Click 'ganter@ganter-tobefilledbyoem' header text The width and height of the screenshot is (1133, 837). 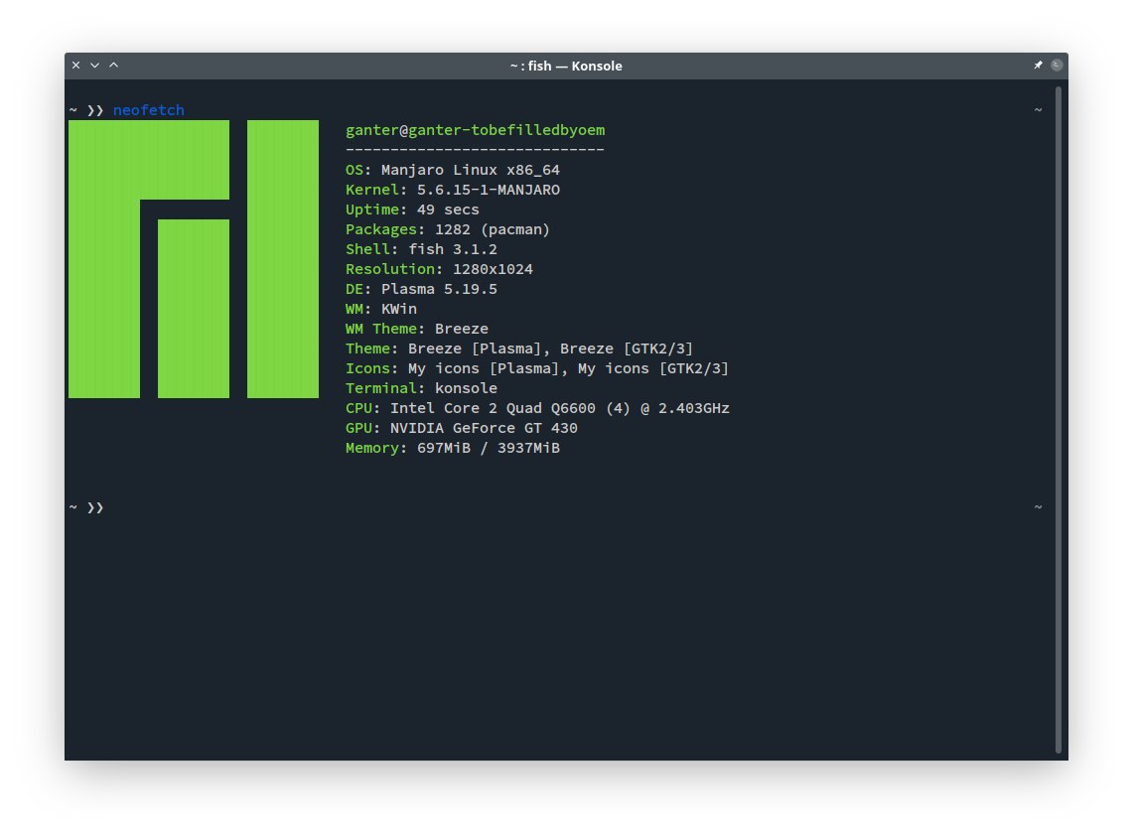(476, 130)
